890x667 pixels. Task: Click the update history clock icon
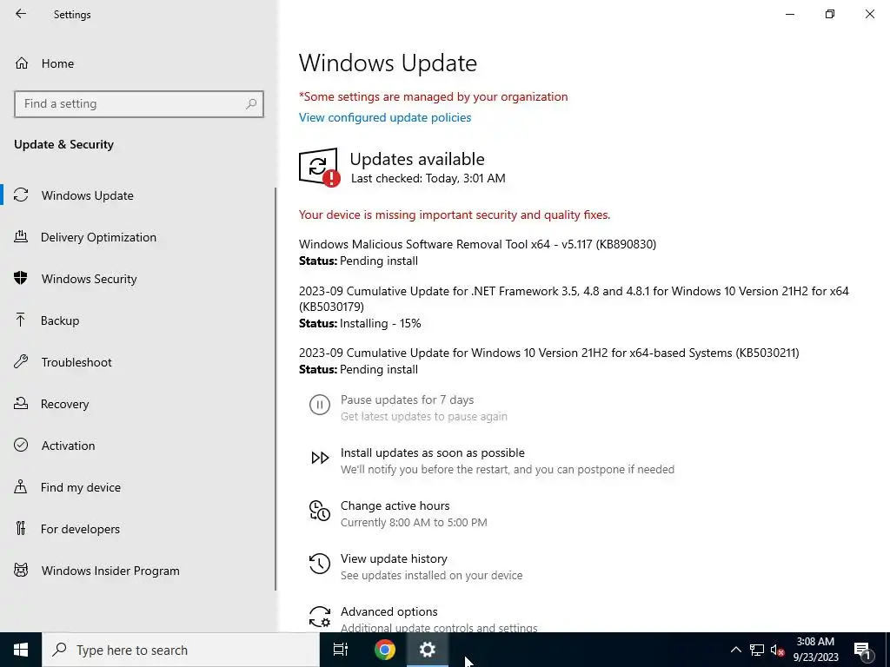tap(320, 564)
